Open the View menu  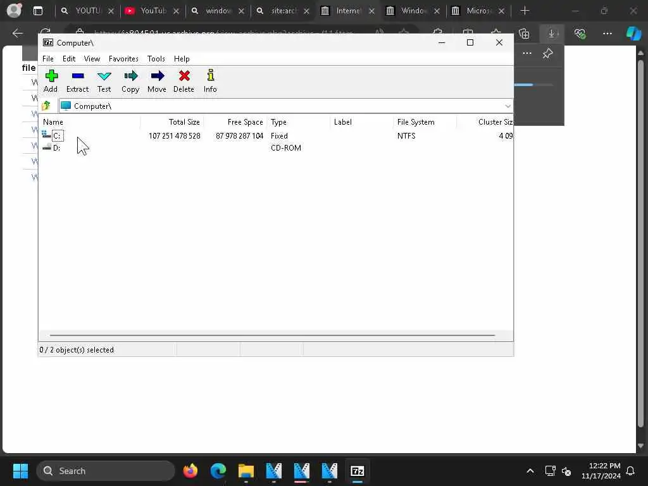click(92, 59)
